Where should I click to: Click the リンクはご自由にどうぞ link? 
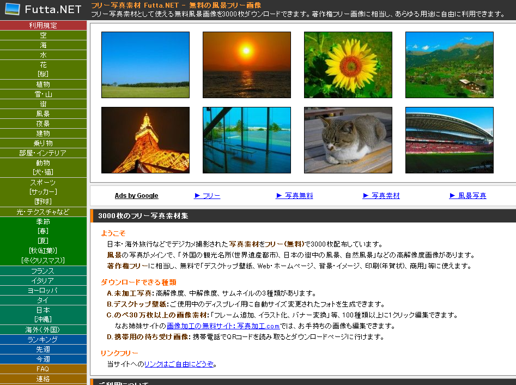tap(179, 364)
